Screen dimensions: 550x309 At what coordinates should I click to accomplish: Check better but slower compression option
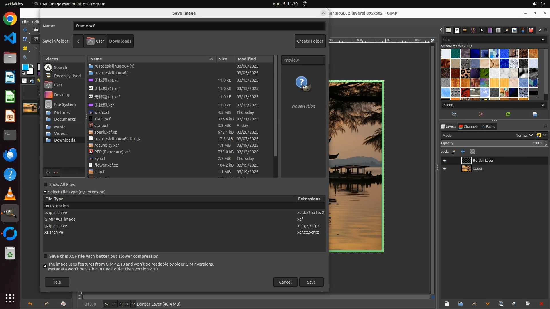click(x=45, y=256)
